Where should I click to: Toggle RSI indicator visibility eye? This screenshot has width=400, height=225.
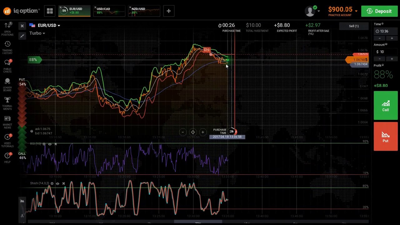point(50,144)
